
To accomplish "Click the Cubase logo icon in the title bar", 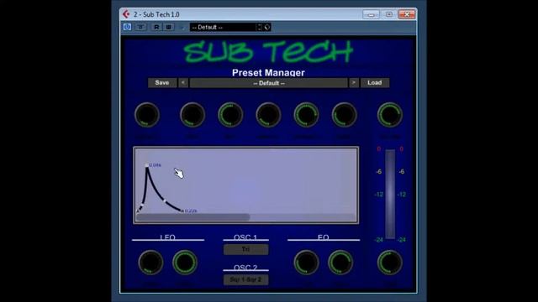I will pyautogui.click(x=126, y=14).
